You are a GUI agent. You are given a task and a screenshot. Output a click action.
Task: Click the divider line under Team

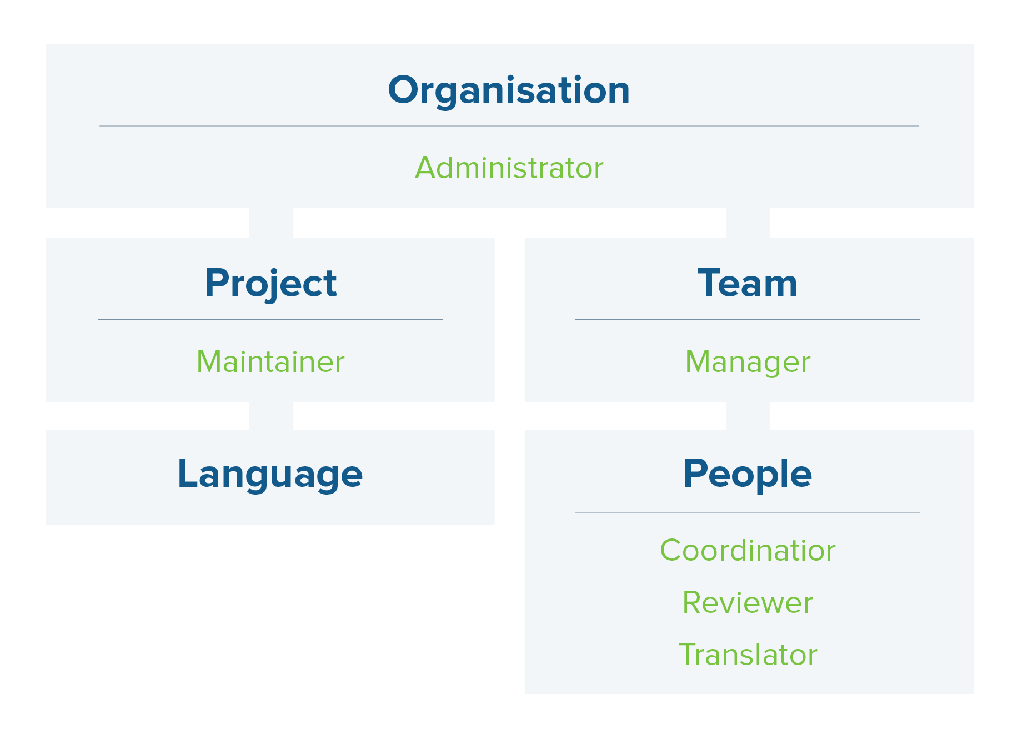point(748,319)
